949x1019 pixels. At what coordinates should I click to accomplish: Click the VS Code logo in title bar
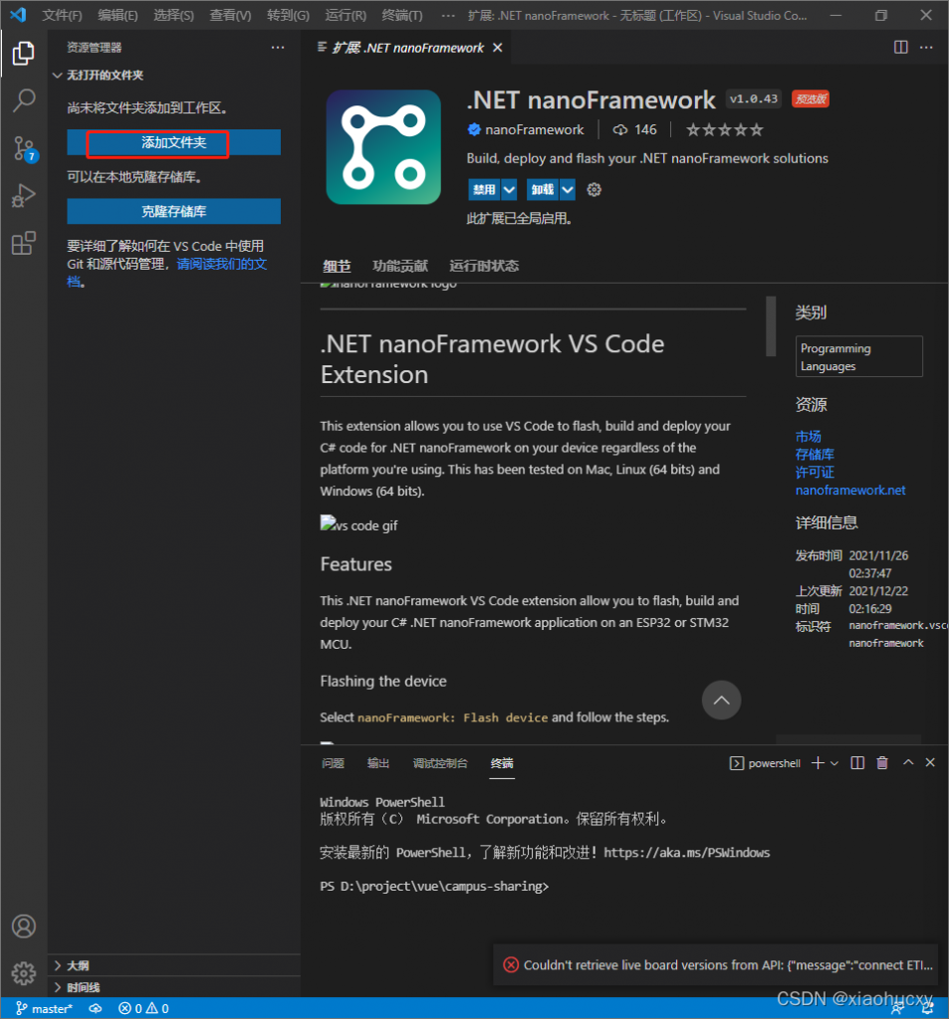point(18,15)
